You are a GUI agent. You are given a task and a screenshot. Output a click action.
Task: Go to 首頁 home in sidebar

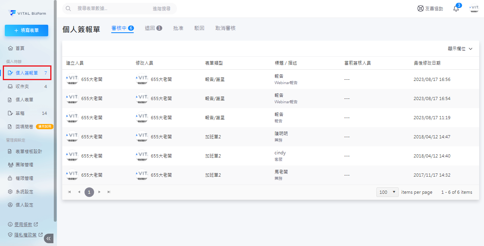pyautogui.click(x=20, y=48)
